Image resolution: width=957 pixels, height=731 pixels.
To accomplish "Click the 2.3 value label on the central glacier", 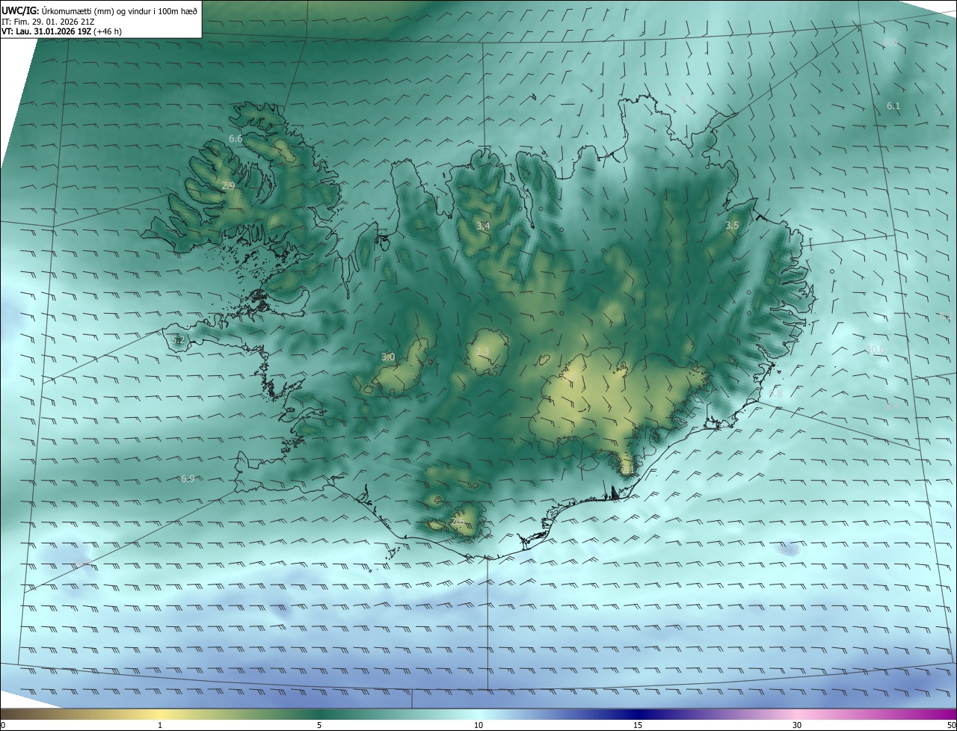I will (482, 352).
